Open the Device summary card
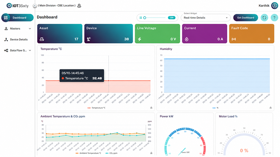280x157 pixels. pos(108,34)
